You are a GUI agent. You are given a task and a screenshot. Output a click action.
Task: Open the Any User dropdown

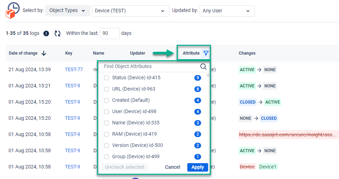coord(227,11)
